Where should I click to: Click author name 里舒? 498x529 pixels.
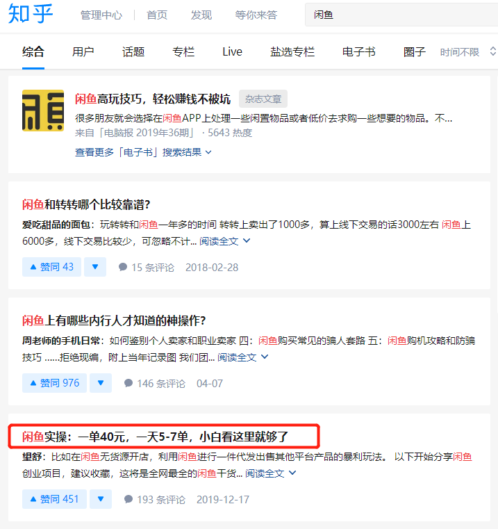[x=32, y=457]
